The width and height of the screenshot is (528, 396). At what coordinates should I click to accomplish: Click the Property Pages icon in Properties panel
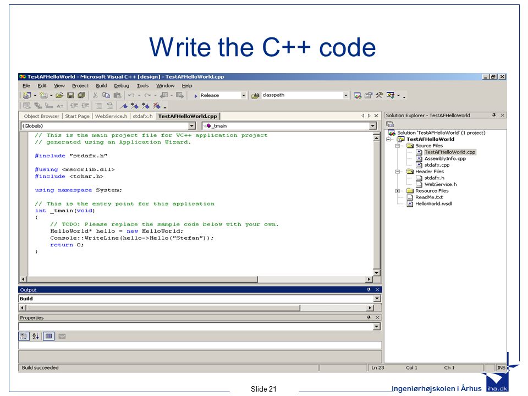[62, 336]
